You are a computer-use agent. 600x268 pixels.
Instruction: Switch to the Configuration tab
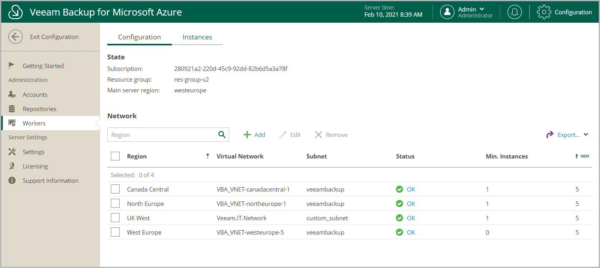tap(140, 37)
